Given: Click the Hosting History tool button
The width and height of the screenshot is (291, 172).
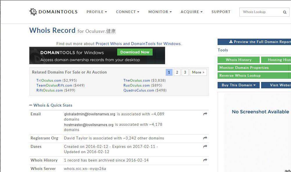Looking at the screenshot, I should pos(276,60).
